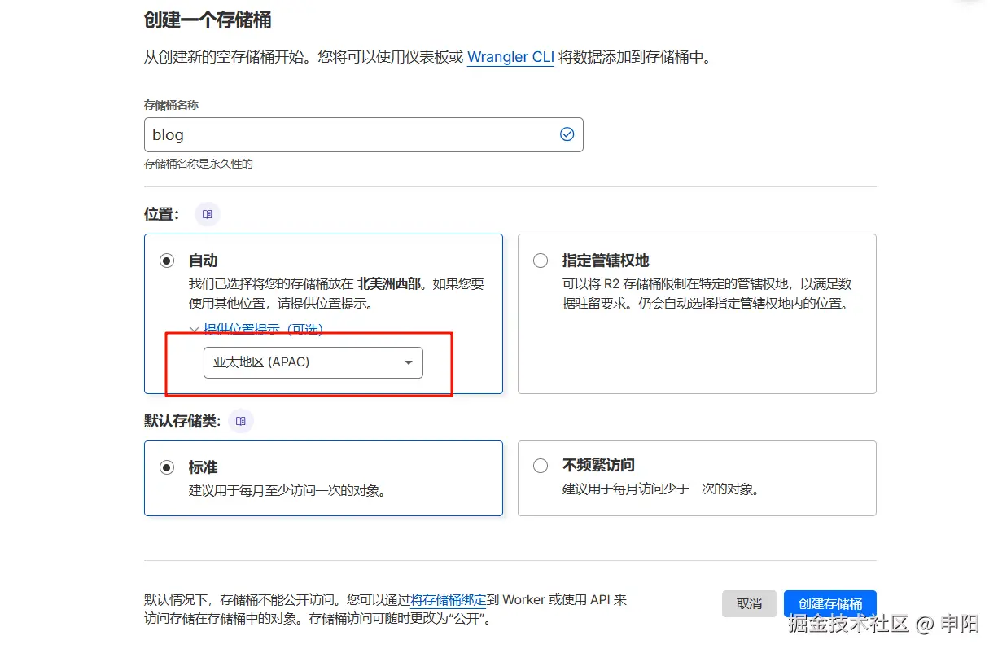998x653 pixels.
Task: Open the Wrangler CLI link
Action: click(x=510, y=57)
